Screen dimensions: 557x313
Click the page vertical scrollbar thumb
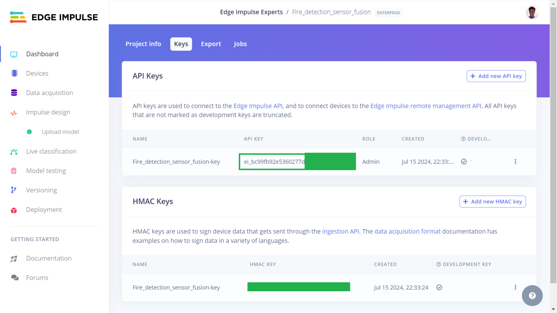553,145
